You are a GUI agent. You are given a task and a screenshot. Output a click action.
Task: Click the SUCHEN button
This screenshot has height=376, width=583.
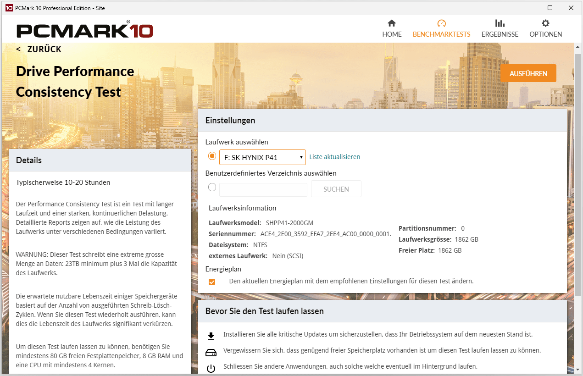[336, 189]
